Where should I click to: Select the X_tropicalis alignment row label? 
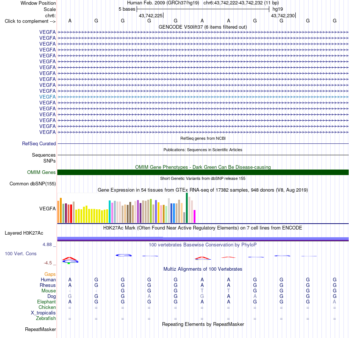(x=43, y=313)
